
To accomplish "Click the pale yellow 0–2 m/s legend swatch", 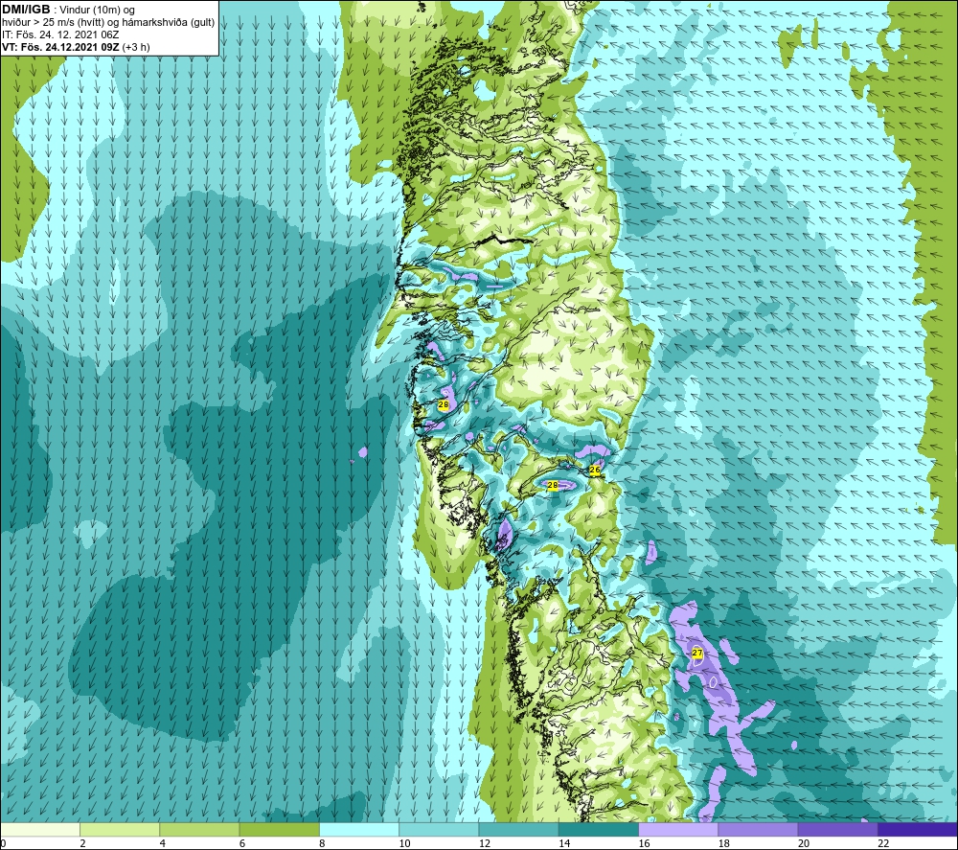I will tap(40, 829).
